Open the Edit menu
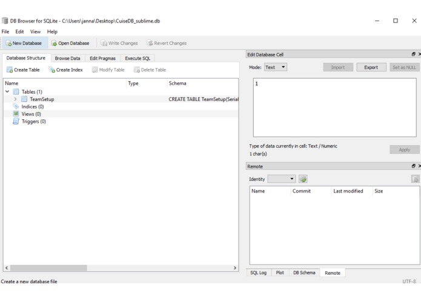 19,31
